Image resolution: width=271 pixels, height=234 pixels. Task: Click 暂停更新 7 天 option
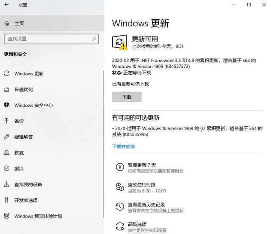149,167
